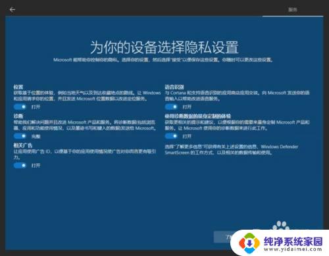Click the 使用诊断数据的量身定制的体验 heading
The width and height of the screenshot is (329, 256).
coord(197,116)
